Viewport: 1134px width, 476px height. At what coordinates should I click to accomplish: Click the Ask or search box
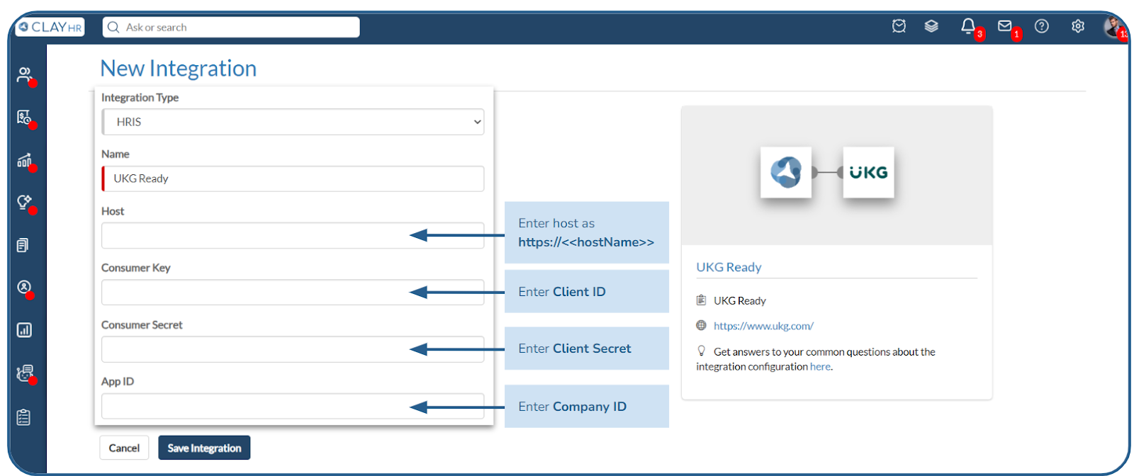point(231,27)
